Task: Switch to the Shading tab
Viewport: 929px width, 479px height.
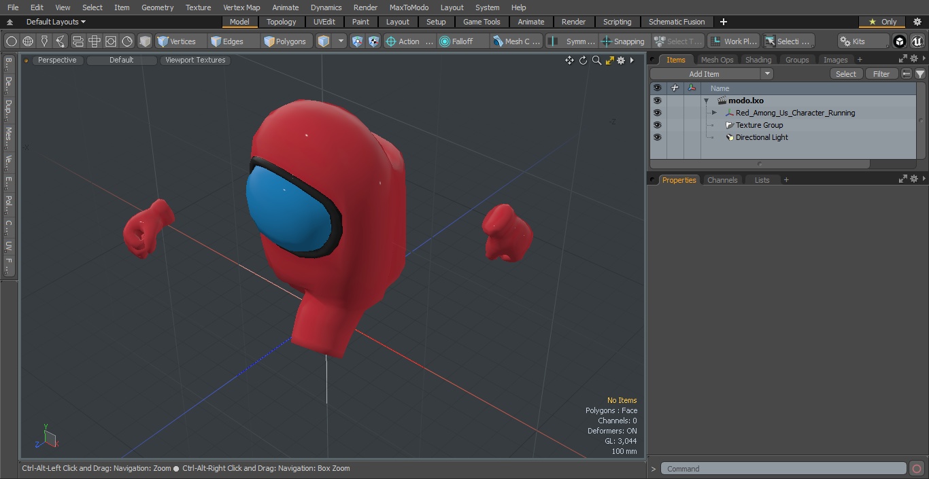Action: click(758, 60)
